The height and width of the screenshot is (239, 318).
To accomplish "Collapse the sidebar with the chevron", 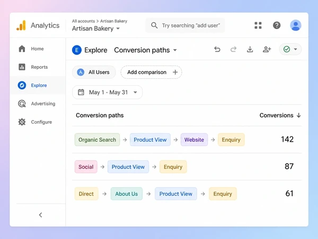I will (41, 215).
